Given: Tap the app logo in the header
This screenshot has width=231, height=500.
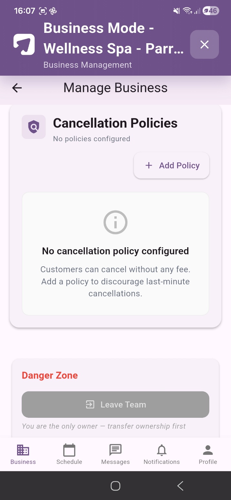Looking at the screenshot, I should [x=24, y=44].
